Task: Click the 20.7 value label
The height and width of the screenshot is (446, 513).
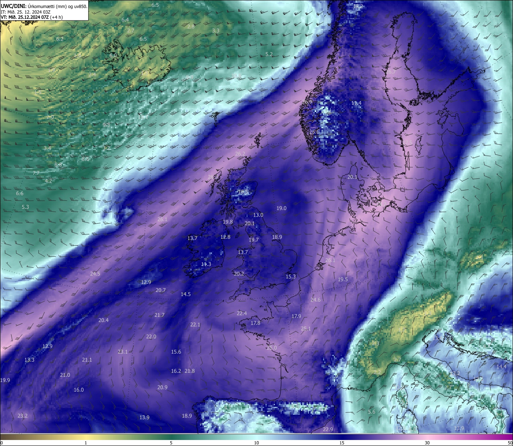Action: pyautogui.click(x=160, y=290)
